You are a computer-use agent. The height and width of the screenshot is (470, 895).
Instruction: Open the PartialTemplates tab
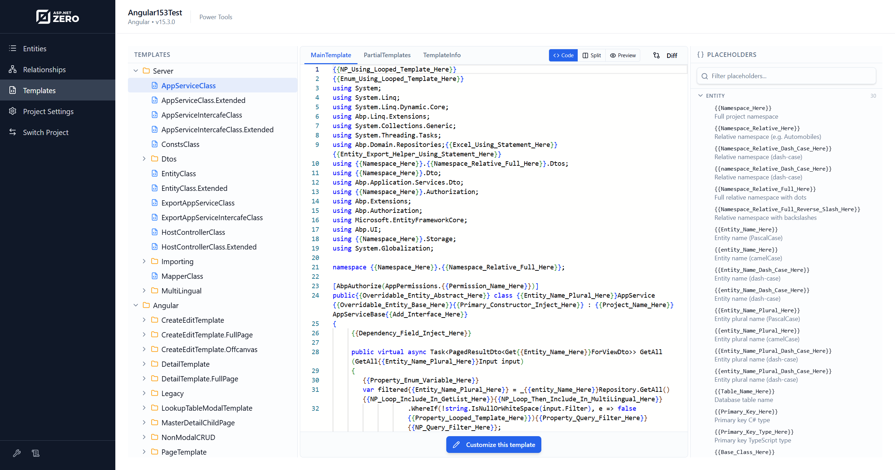pyautogui.click(x=387, y=55)
